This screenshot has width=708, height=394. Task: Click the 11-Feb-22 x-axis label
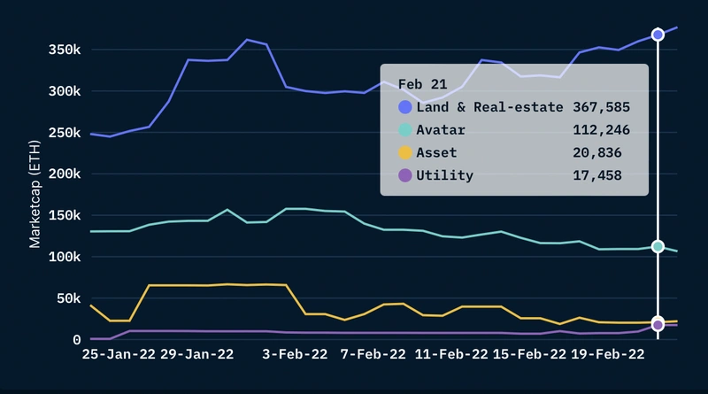pos(451,354)
